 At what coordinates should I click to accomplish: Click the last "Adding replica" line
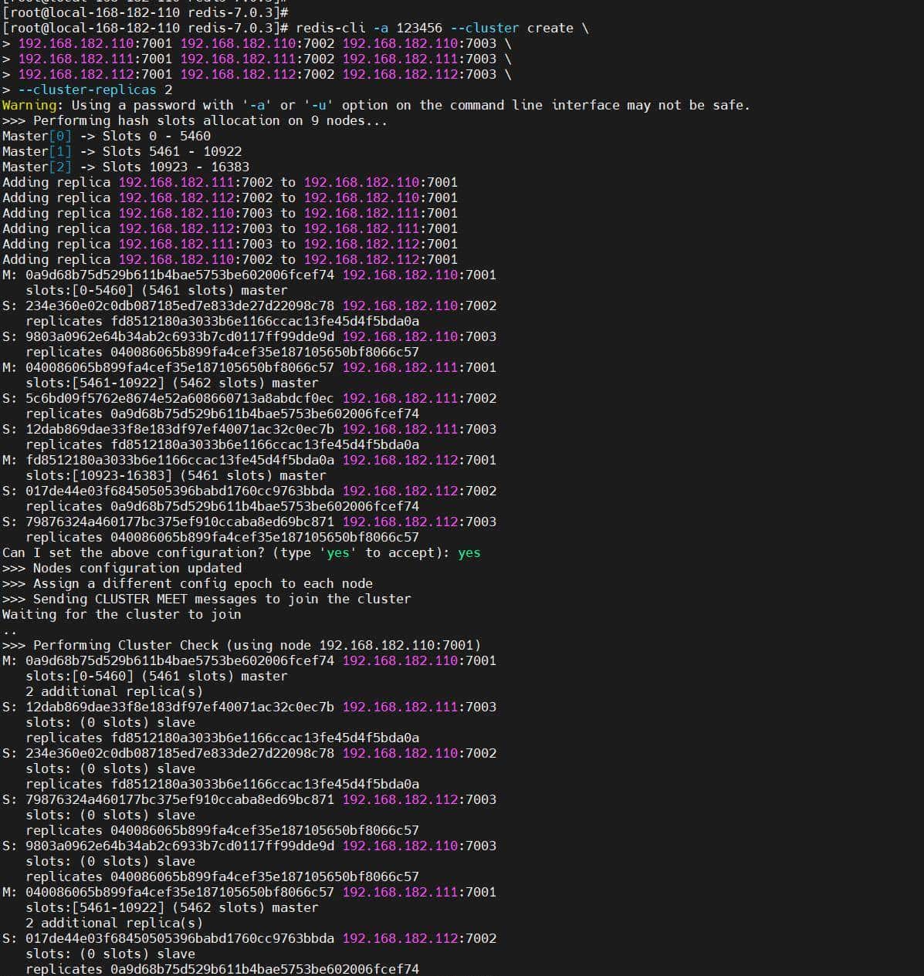coord(229,260)
